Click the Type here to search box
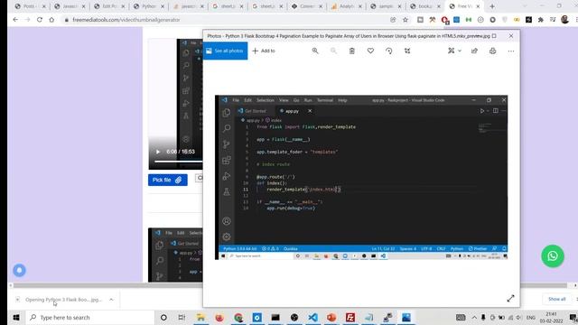The height and width of the screenshot is (325, 578). click(90, 317)
